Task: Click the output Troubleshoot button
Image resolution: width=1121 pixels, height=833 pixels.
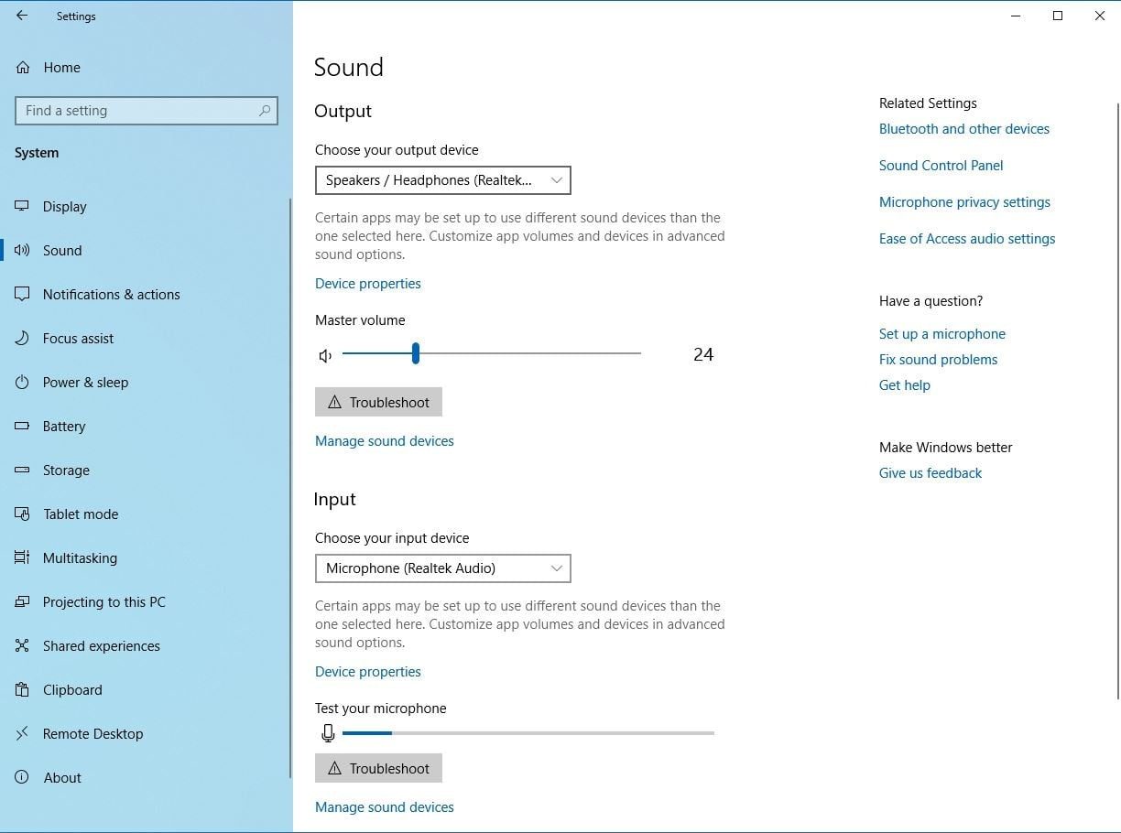Action: pos(378,402)
